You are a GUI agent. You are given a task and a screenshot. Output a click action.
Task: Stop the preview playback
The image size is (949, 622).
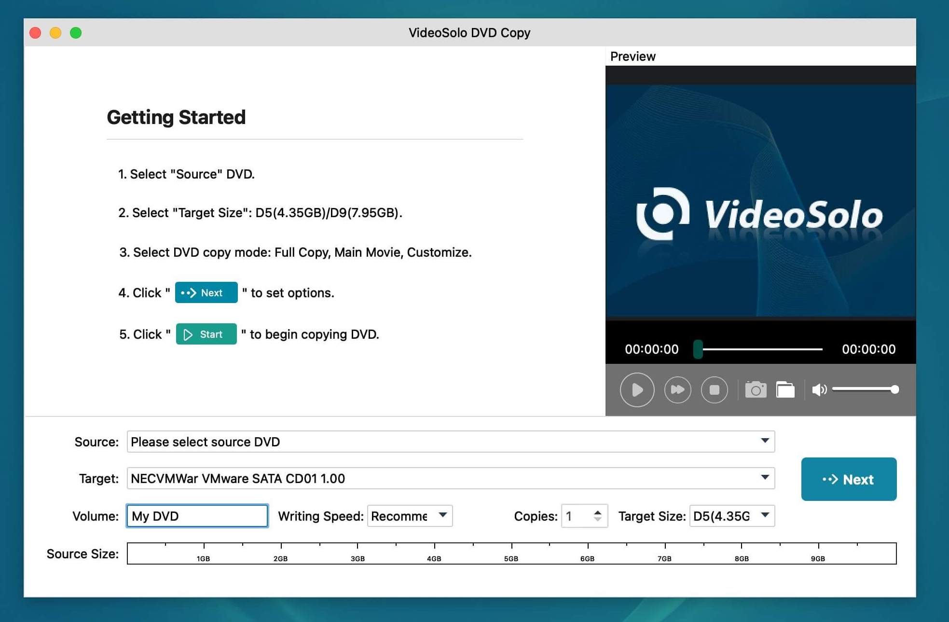[x=714, y=389]
